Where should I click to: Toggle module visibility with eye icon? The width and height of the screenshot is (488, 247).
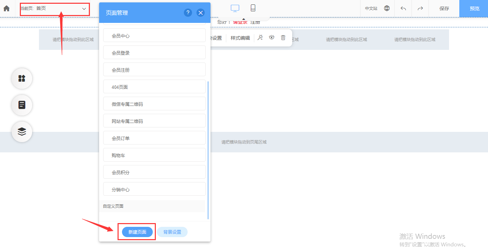tap(272, 38)
